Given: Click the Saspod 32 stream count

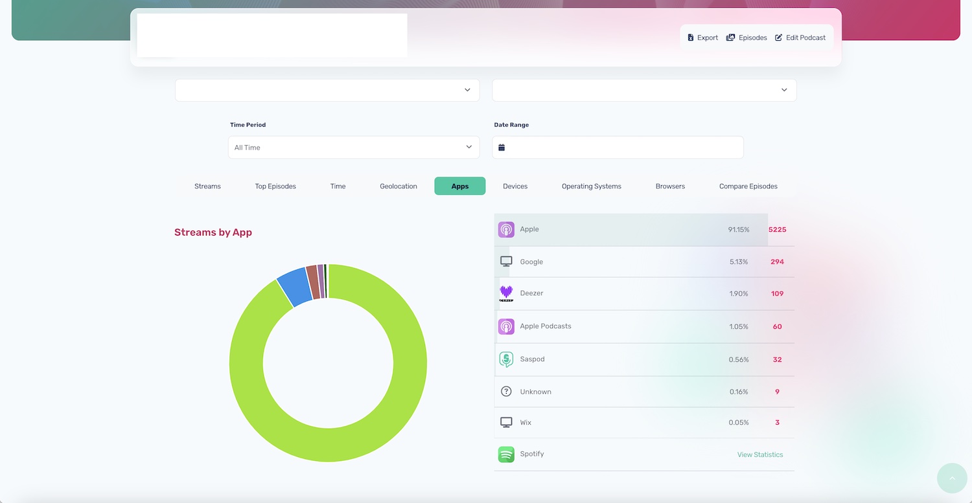Looking at the screenshot, I should point(777,360).
